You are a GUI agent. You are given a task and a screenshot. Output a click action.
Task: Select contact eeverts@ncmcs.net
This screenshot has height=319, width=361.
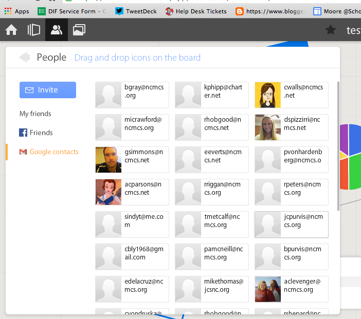click(x=212, y=160)
